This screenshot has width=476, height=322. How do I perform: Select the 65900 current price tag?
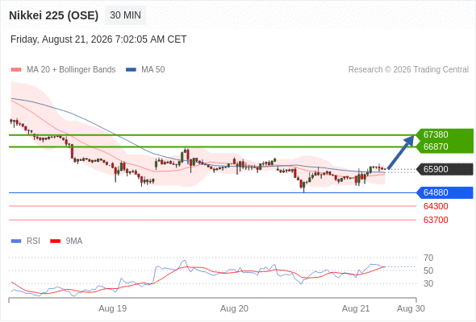(x=445, y=169)
